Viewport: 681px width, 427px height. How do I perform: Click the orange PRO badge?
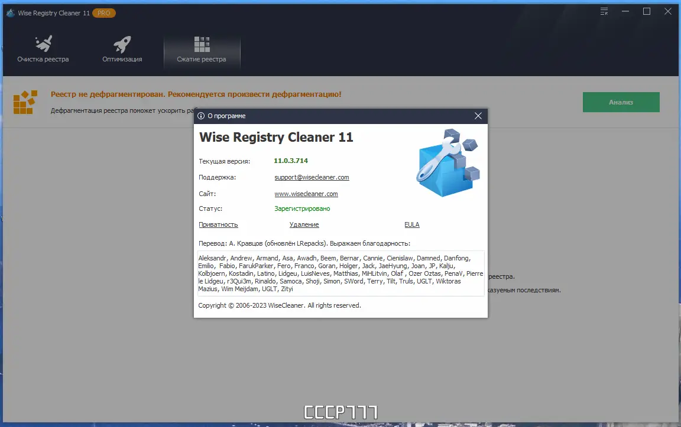tap(104, 12)
